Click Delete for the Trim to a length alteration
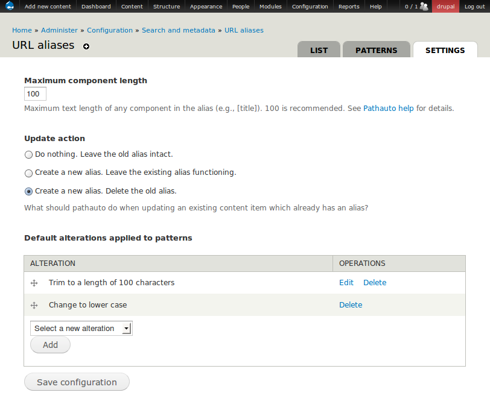The image size is (490, 407). point(375,283)
